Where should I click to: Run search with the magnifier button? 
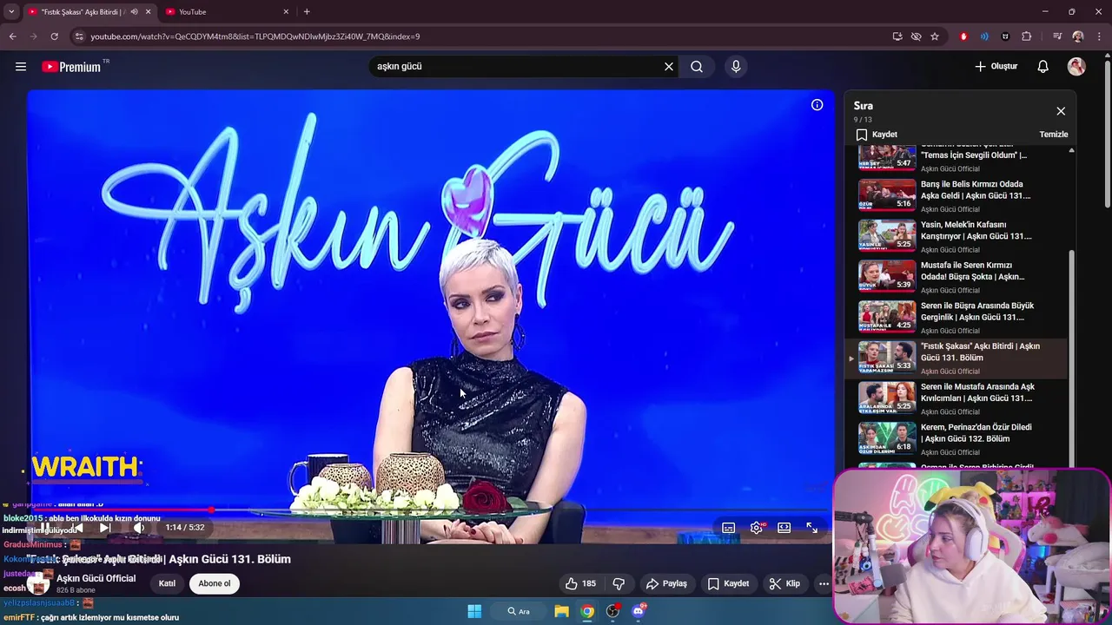[697, 66]
